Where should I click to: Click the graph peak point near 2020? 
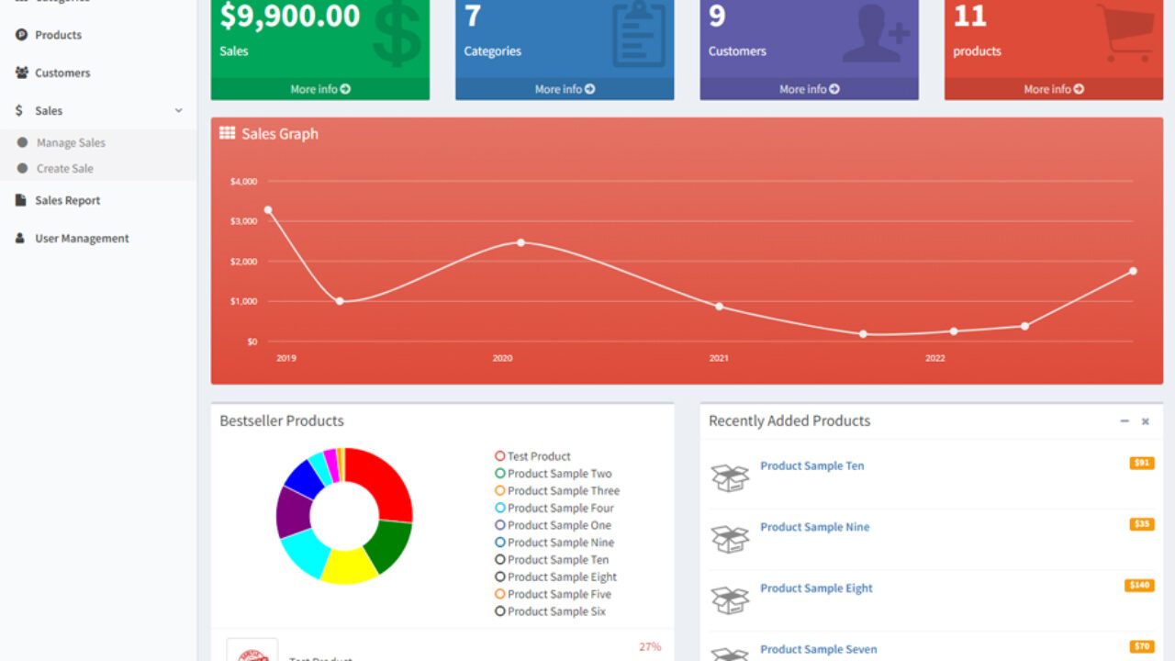pos(520,242)
